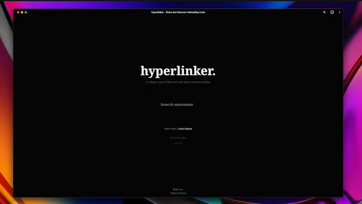Click the "A calmer way to discover" tagline
The image size is (362, 204).
178,82
